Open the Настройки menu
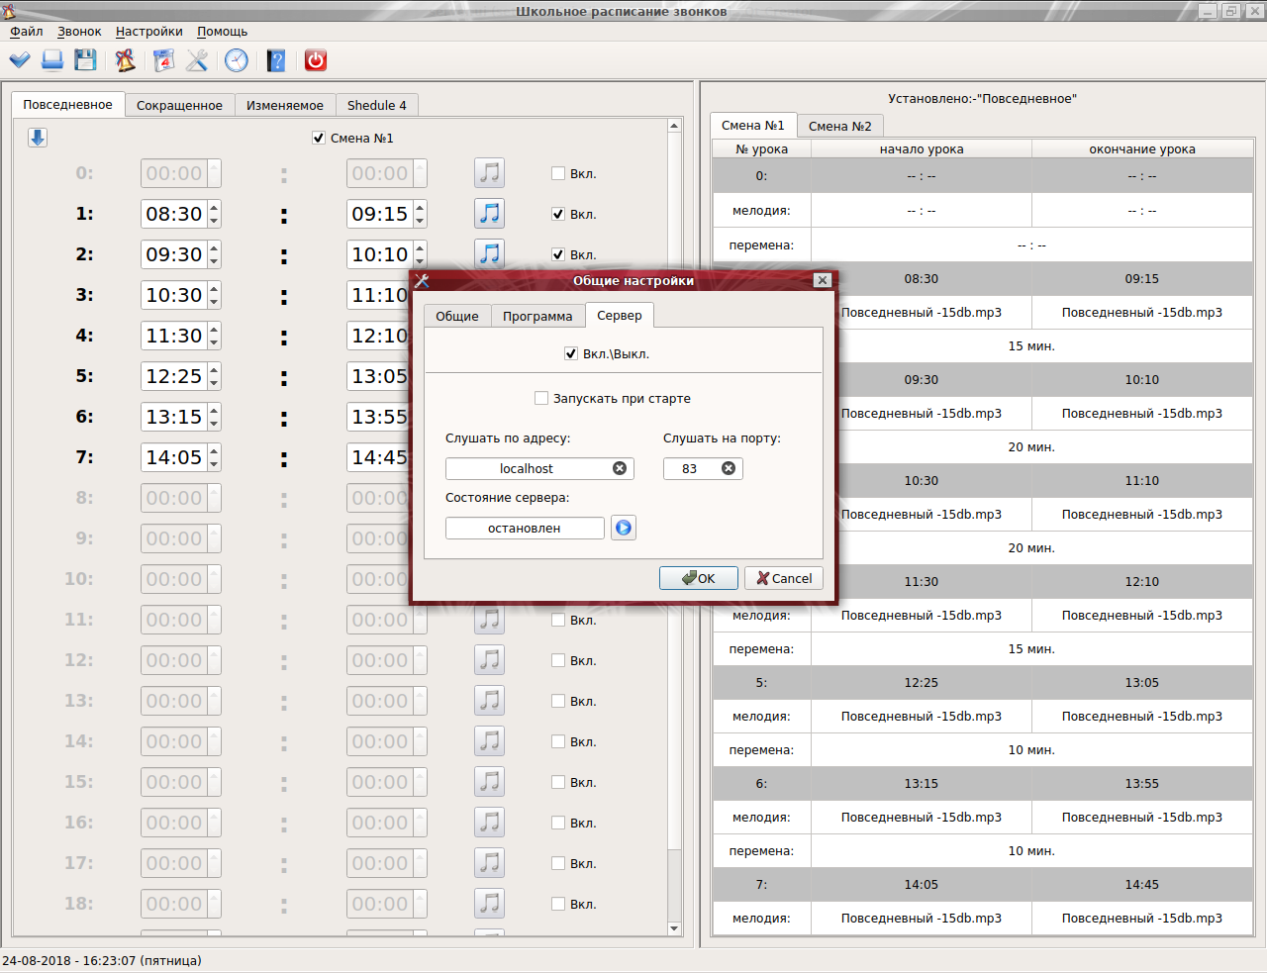1267x973 pixels. 148,32
